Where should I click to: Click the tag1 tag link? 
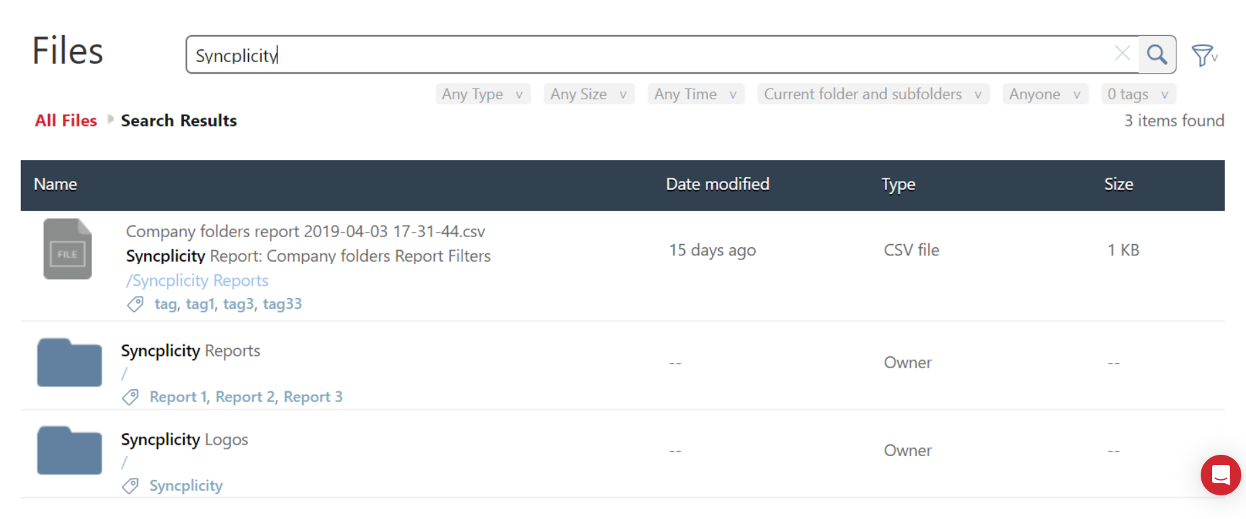(200, 304)
